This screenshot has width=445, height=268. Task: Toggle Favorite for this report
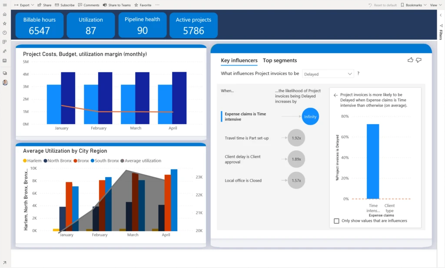pos(136,5)
